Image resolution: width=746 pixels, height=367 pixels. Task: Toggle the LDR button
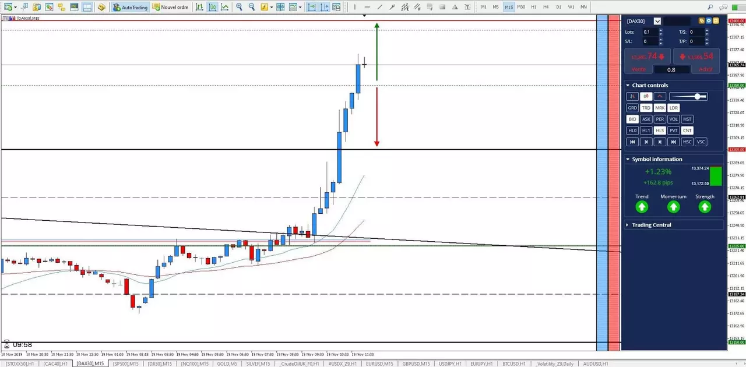point(674,108)
